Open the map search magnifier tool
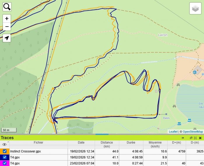The height and width of the screenshot is (166, 204). [7, 7]
